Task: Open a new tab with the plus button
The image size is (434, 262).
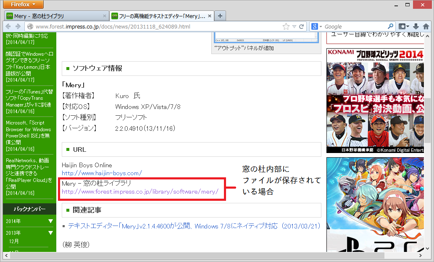Action: (x=220, y=16)
